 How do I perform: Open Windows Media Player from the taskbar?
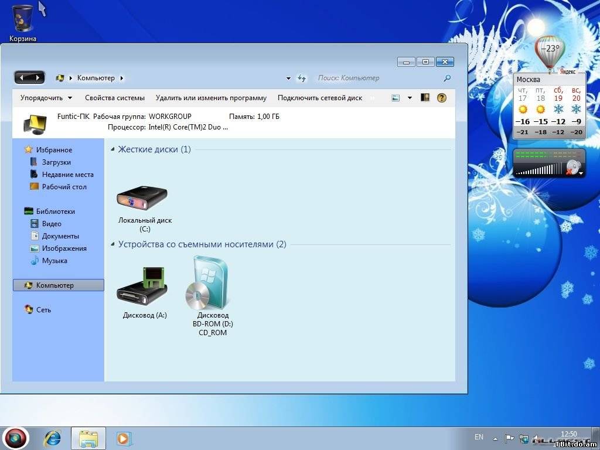123,438
